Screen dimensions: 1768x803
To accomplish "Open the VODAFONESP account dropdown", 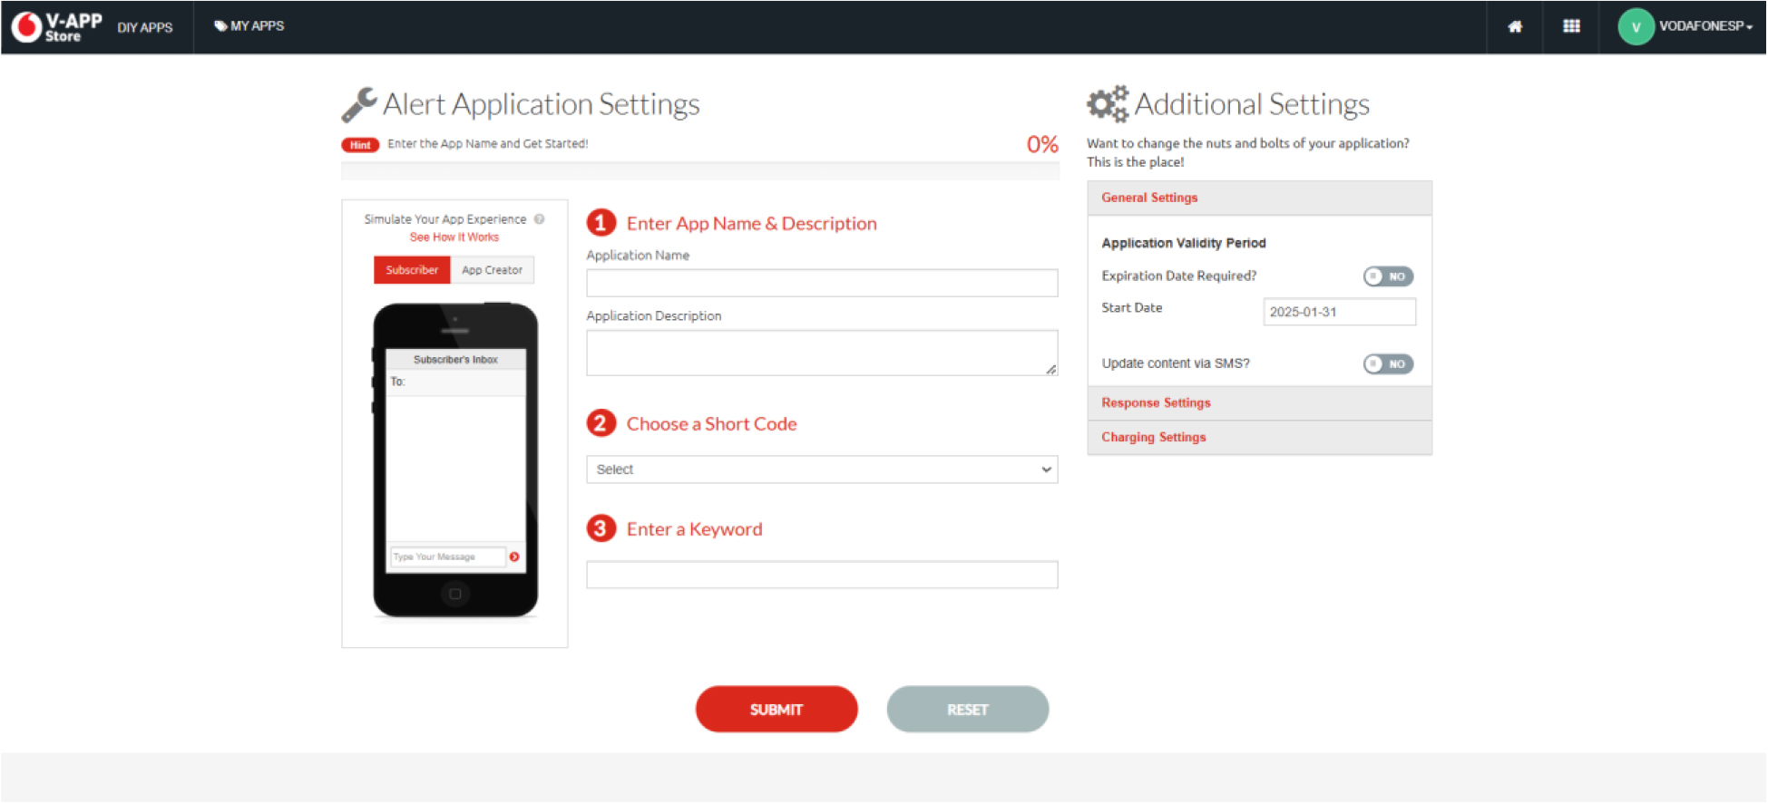I will tap(1705, 26).
